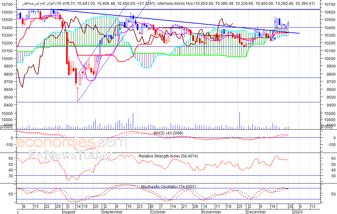Click the date label 16 under December

(273, 207)
